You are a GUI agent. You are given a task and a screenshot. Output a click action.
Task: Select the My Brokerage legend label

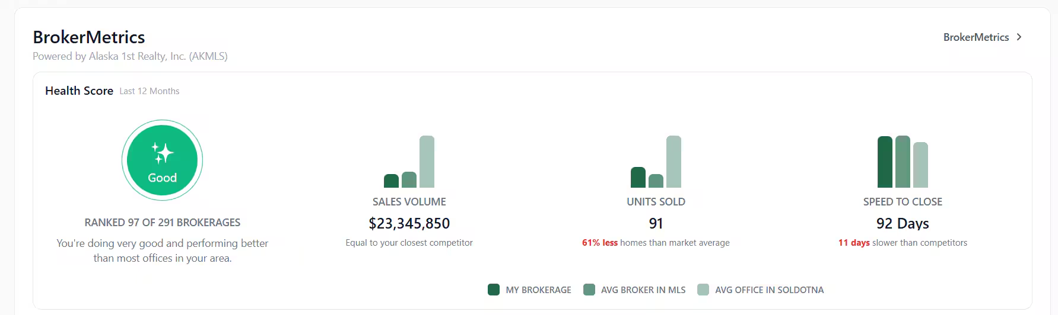538,290
